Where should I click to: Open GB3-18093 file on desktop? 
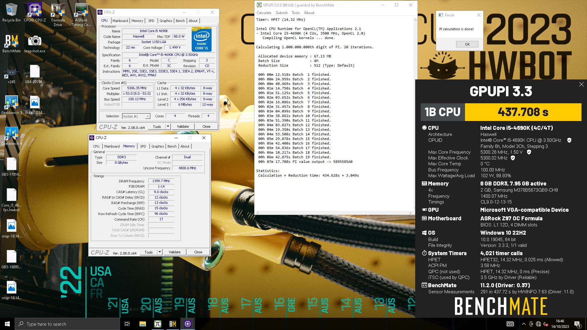(11, 260)
